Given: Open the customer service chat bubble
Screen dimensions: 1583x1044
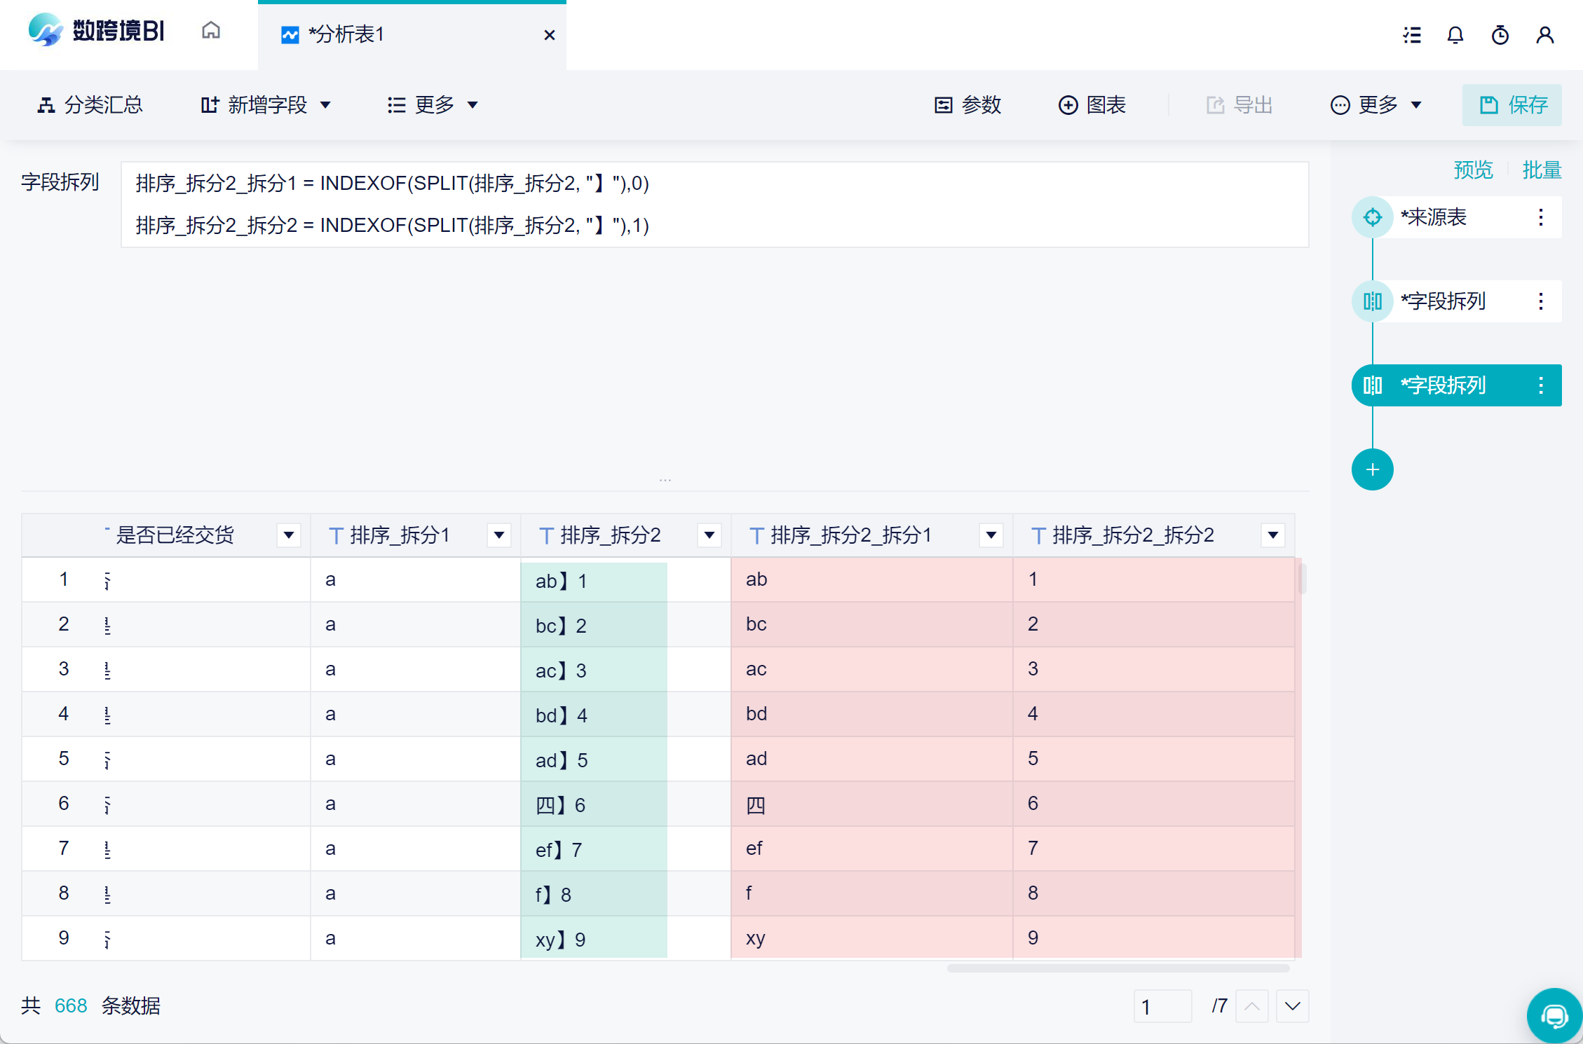Looking at the screenshot, I should 1554,1016.
